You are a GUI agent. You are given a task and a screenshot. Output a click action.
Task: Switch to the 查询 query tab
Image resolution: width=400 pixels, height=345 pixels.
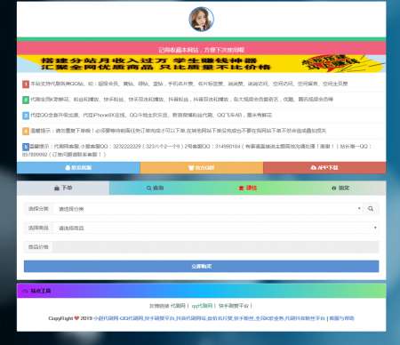pos(156,188)
